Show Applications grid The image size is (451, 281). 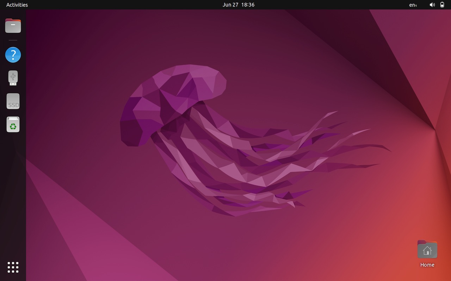(x=13, y=267)
